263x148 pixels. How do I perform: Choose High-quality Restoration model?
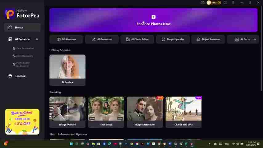click(23, 64)
